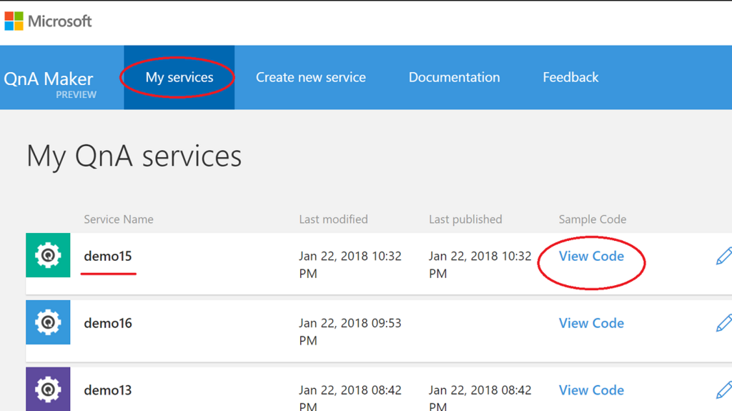Click the Microsoft logo
Viewport: 732px width, 411px height.
coord(48,21)
